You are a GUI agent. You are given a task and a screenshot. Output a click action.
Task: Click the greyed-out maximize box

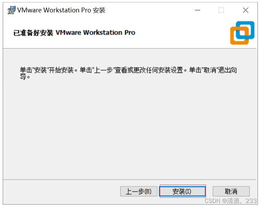point(221,10)
